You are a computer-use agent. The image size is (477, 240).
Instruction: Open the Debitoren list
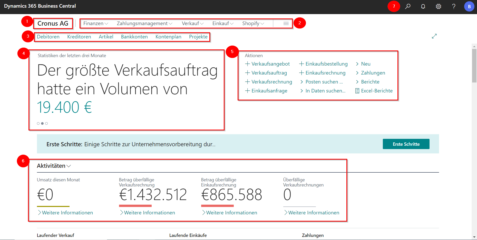48,37
